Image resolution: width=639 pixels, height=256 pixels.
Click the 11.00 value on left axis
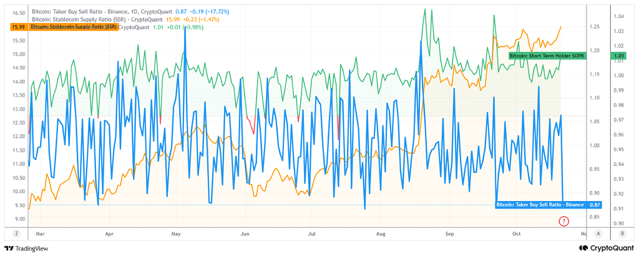[x=19, y=164]
